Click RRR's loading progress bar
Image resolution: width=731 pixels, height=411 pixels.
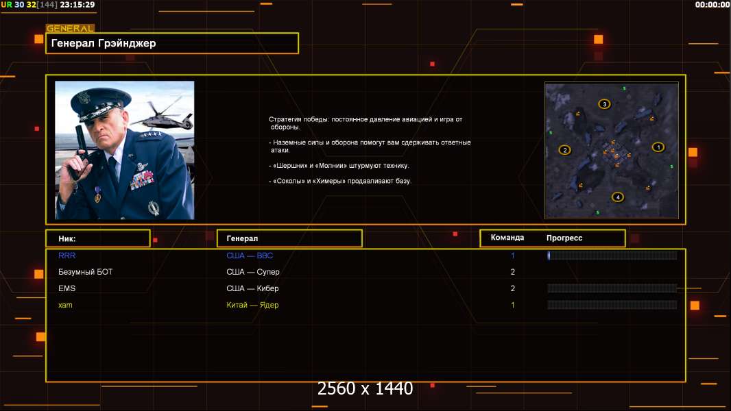[612, 256]
